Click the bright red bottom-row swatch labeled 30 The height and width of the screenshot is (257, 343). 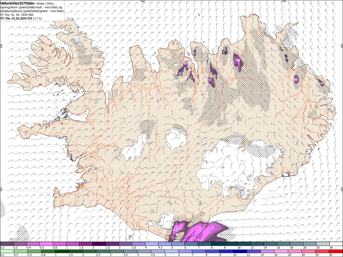tap(336, 251)
